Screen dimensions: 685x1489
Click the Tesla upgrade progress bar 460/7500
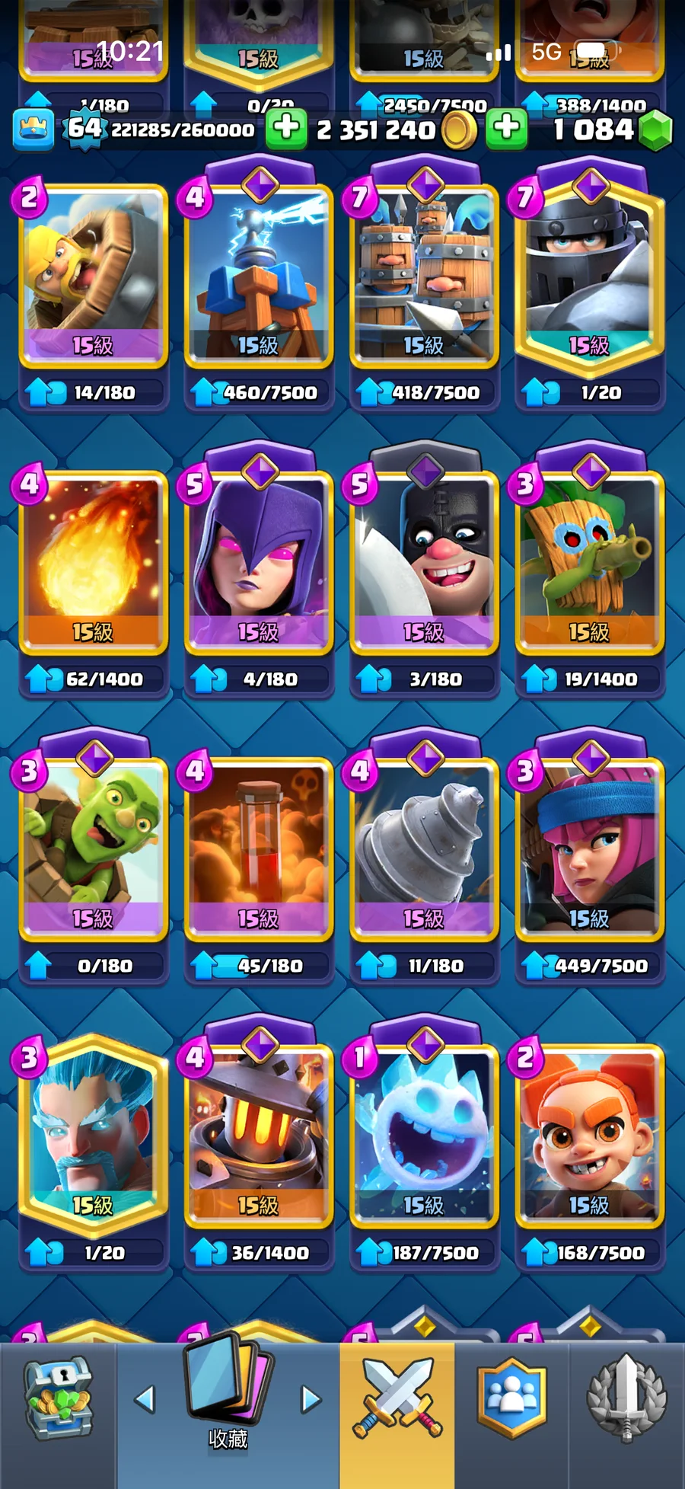tap(259, 392)
